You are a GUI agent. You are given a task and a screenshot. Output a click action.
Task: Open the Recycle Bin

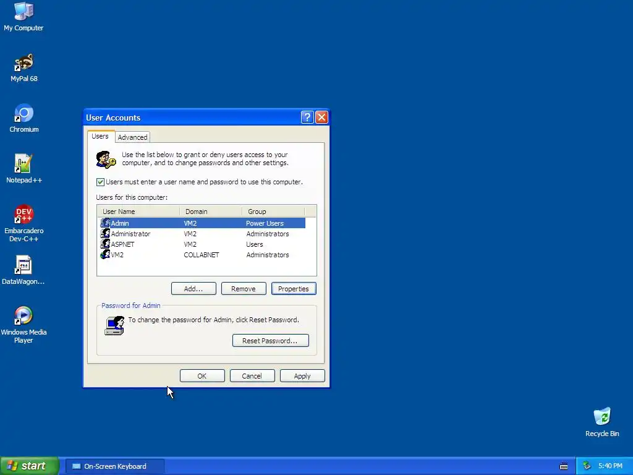(602, 422)
